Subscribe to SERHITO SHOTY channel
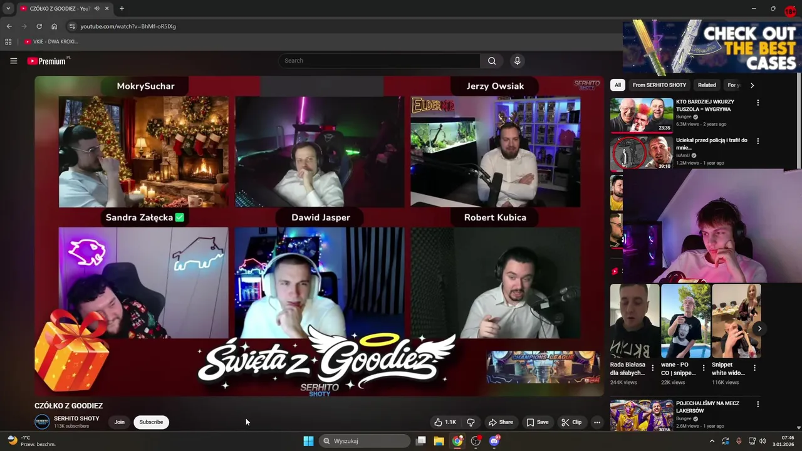 [x=151, y=422]
